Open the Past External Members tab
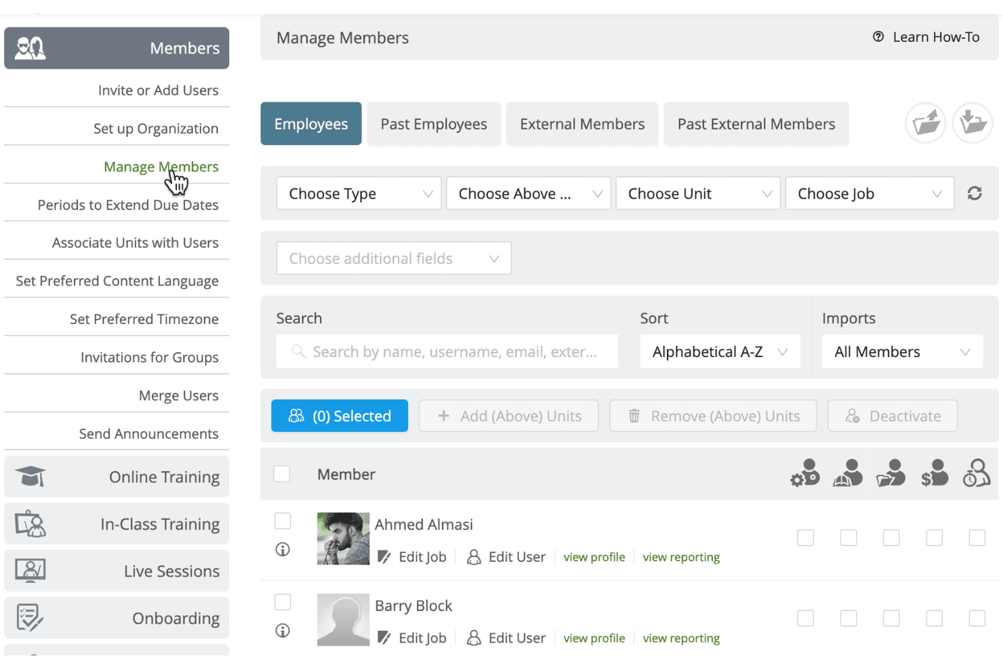 click(756, 124)
